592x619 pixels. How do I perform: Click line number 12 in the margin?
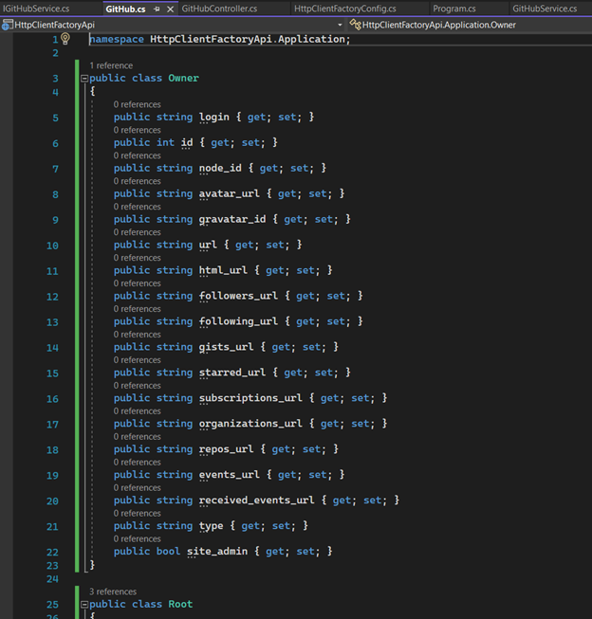coord(52,297)
